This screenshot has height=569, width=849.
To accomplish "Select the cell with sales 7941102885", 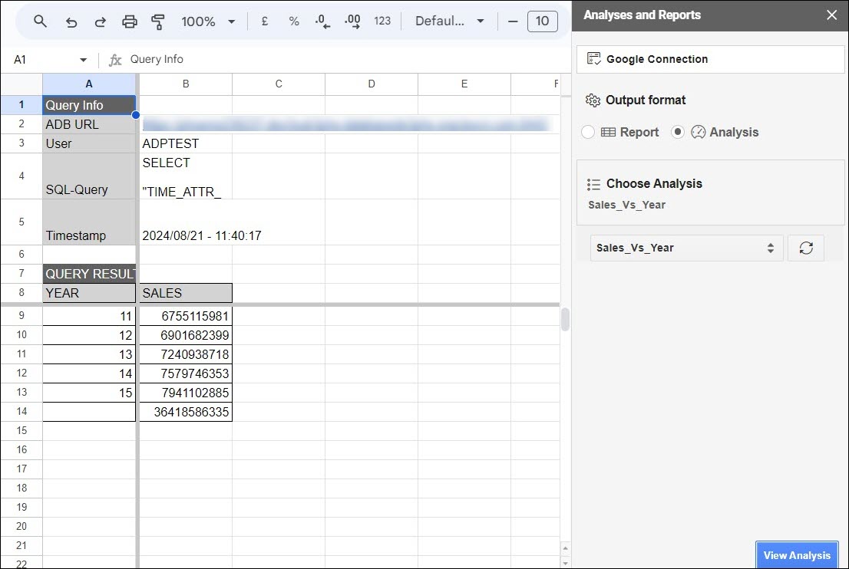I will tap(186, 393).
